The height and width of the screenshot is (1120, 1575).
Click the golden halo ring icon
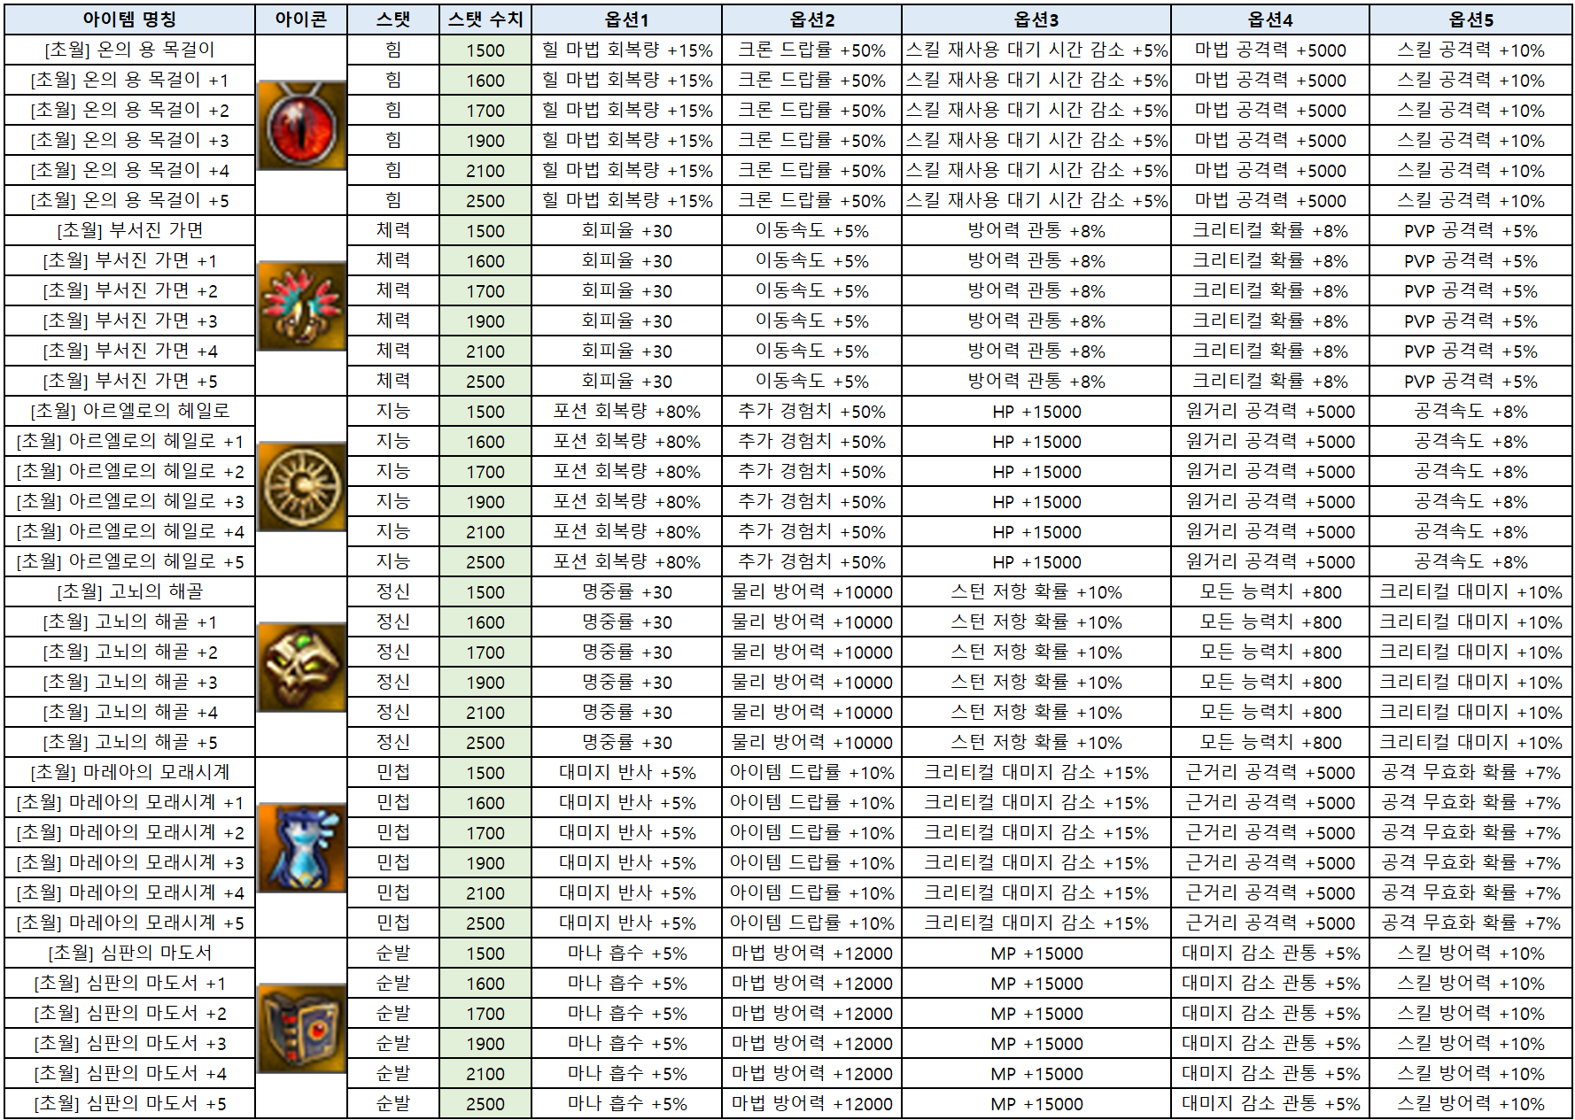[x=301, y=486]
